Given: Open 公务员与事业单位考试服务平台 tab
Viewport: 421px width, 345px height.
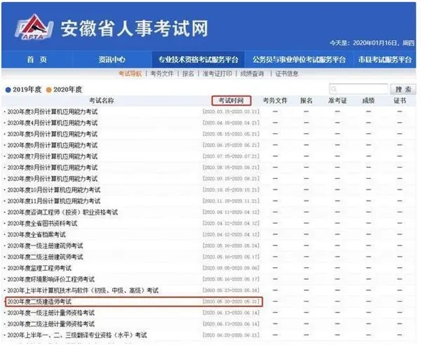Looking at the screenshot, I should [299, 60].
